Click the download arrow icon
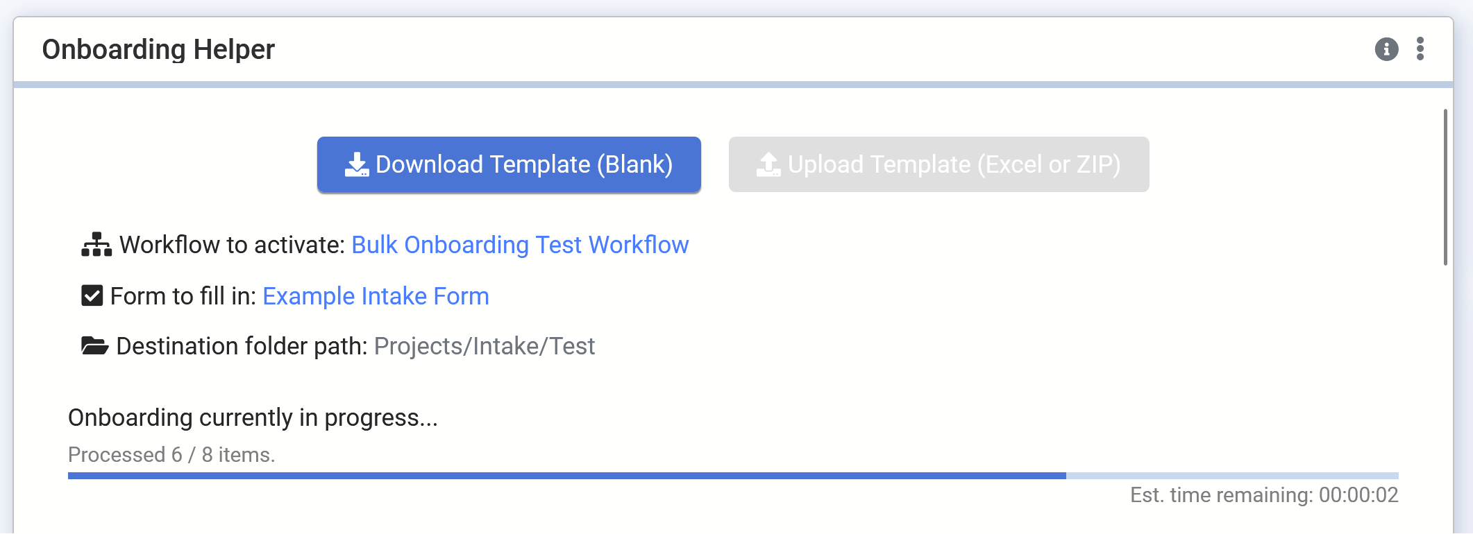 357,164
